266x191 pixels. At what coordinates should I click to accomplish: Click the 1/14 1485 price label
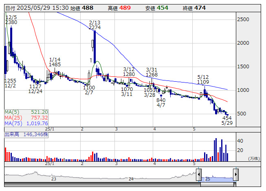55,62
